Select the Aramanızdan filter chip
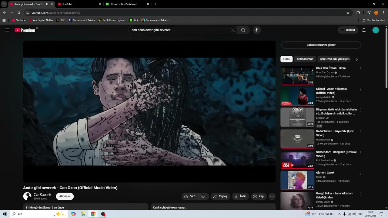This screenshot has height=218, width=388. pos(305,59)
